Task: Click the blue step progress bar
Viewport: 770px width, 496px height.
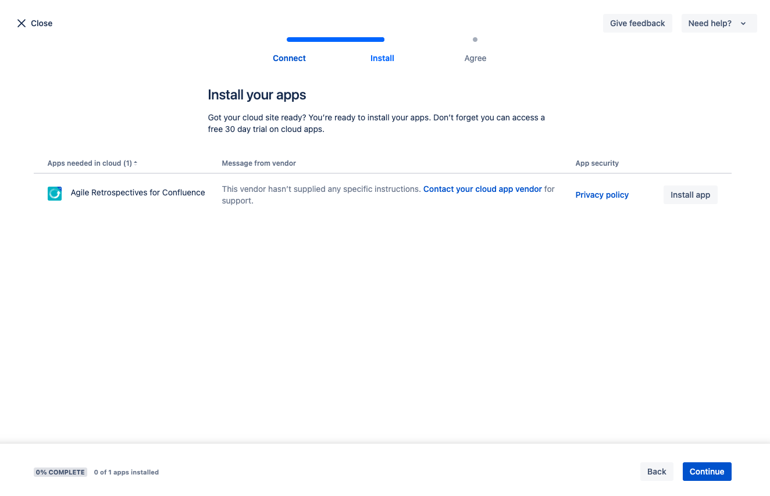Action: tap(336, 40)
